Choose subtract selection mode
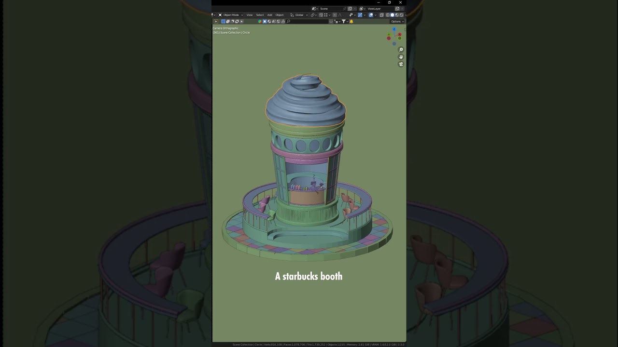The width and height of the screenshot is (618, 347). tap(232, 21)
